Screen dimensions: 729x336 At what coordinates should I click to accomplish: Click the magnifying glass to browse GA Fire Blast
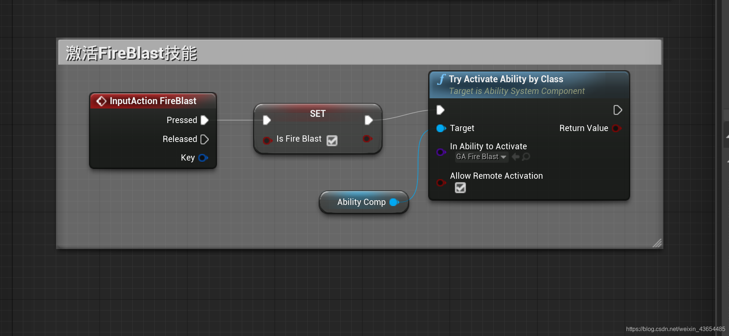click(x=526, y=157)
